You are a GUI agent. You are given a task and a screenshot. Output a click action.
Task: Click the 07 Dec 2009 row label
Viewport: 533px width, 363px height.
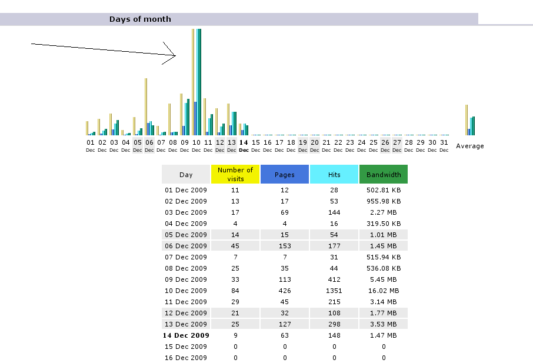pyautogui.click(x=186, y=257)
